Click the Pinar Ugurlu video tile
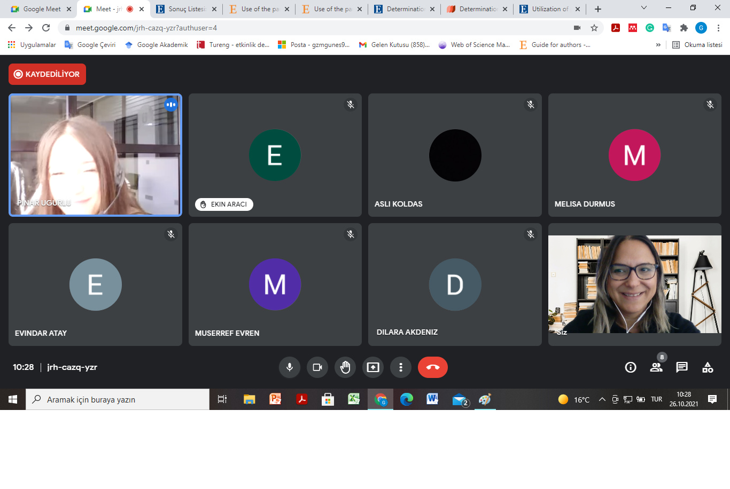The width and height of the screenshot is (730, 489). 95,155
